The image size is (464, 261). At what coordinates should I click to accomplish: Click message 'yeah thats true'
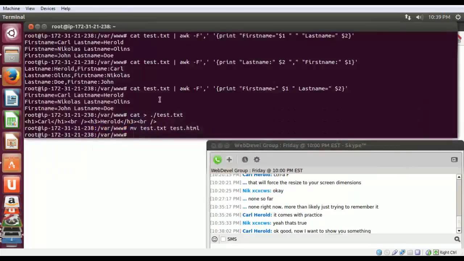click(290, 223)
